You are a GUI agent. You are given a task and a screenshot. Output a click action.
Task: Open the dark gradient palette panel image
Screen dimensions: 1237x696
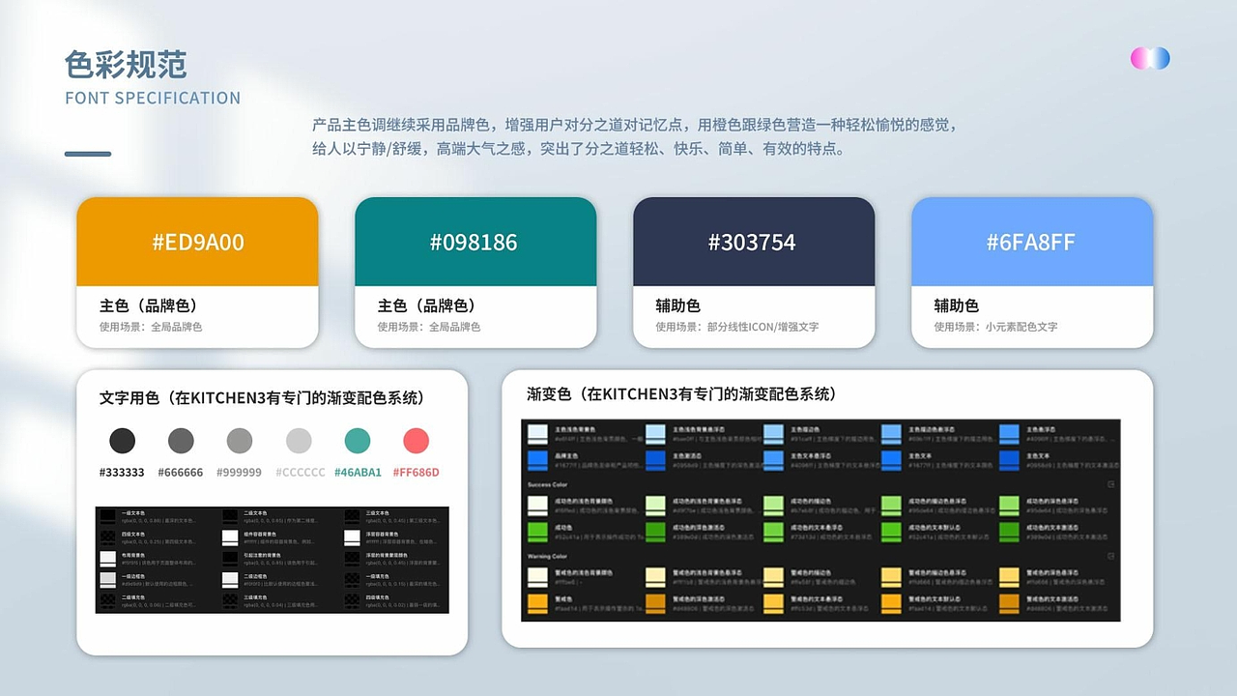click(820, 520)
